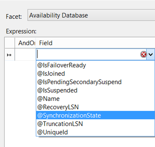Click highlighted @SynchronizationState option

coord(95,115)
